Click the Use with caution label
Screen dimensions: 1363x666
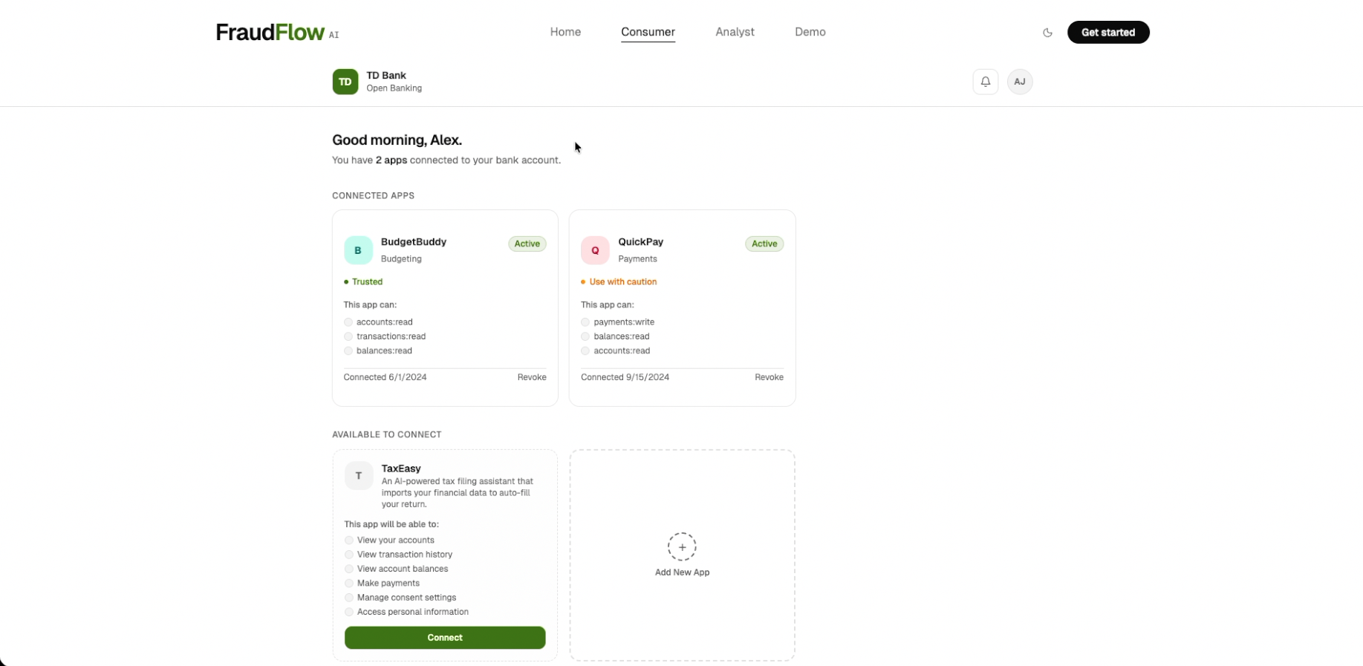tap(622, 282)
